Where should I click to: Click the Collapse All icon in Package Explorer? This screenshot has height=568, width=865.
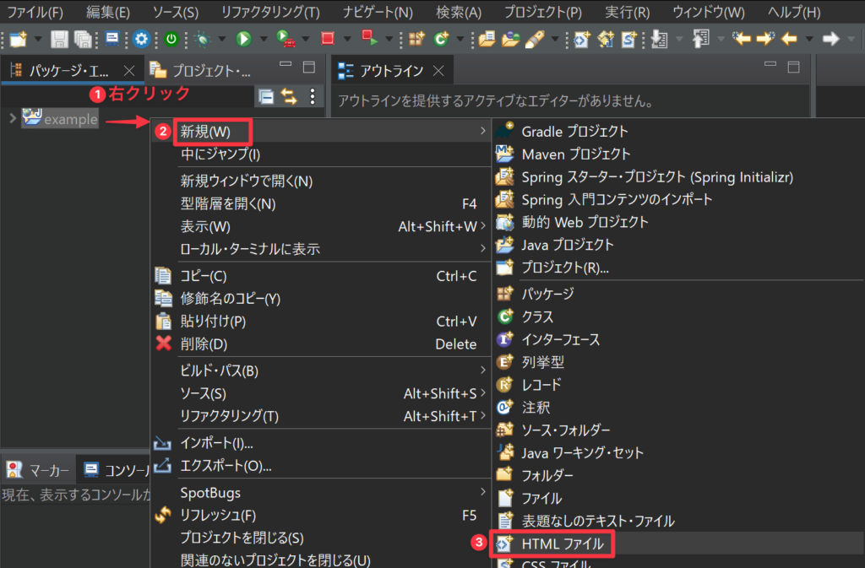(266, 97)
